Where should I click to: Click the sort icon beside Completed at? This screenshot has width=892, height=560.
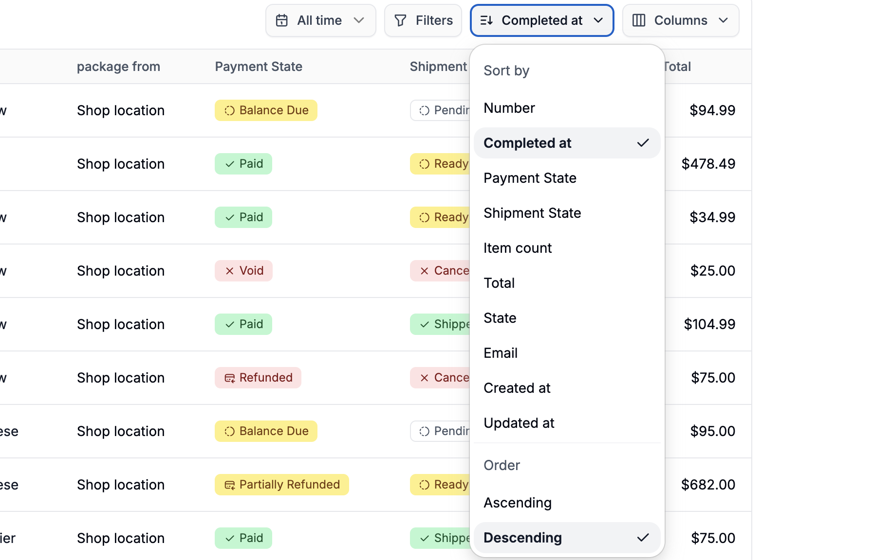pyautogui.click(x=487, y=20)
